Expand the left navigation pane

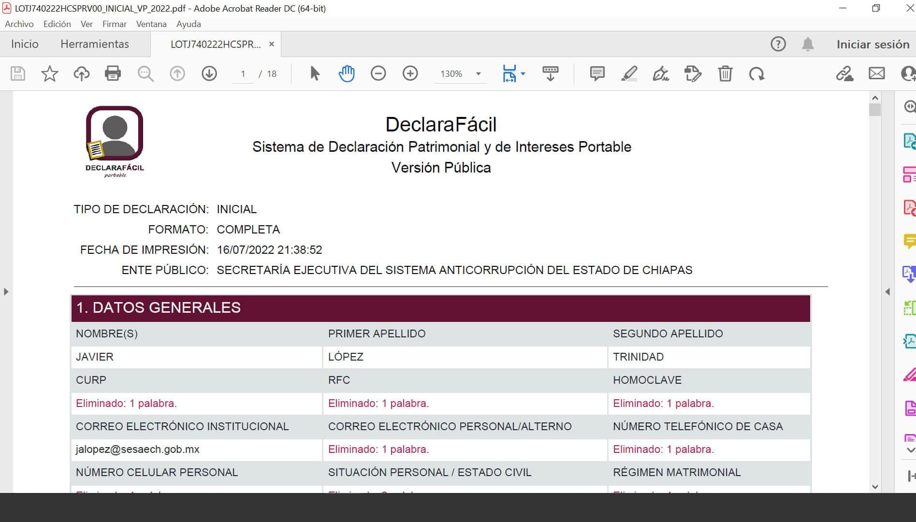[x=6, y=291]
